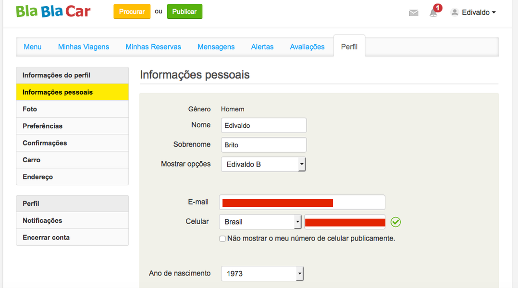
Task: Click the notifications bell icon
Action: (433, 13)
